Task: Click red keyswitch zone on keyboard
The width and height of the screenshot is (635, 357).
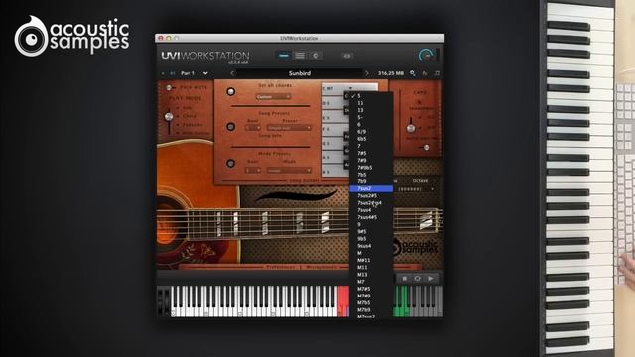Action: [x=343, y=300]
